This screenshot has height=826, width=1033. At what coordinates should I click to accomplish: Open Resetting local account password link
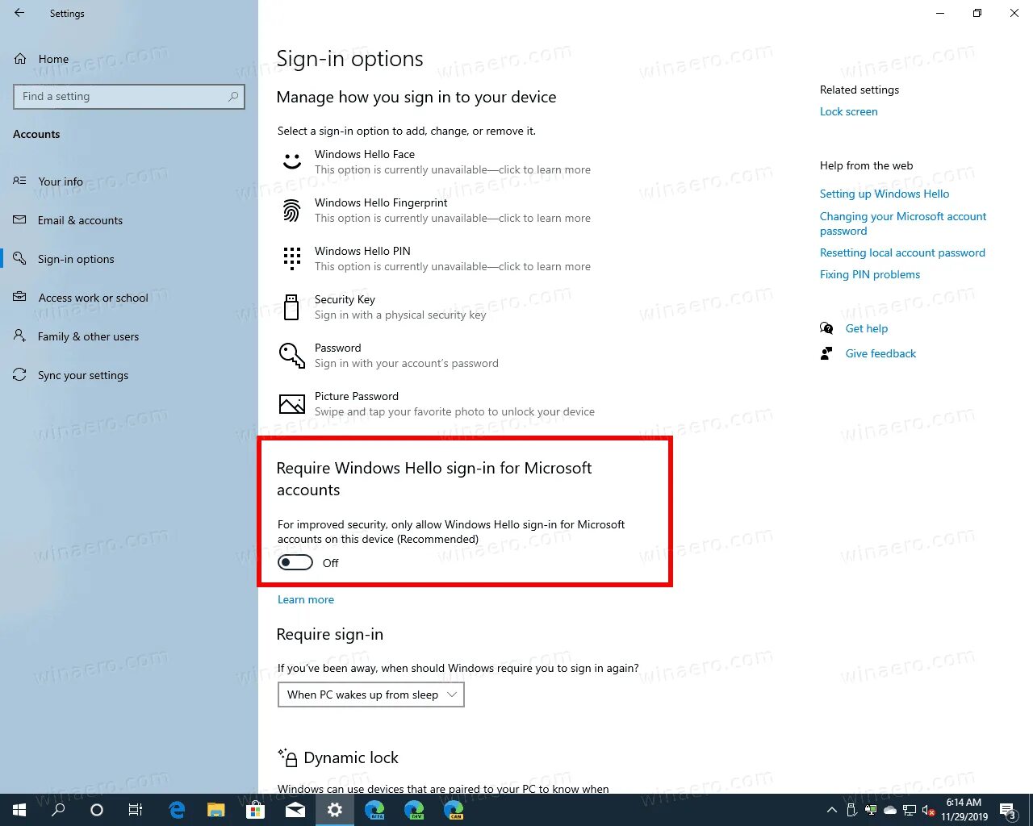902,252
